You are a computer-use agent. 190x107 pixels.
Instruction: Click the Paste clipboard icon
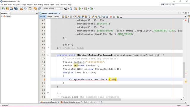click(x=30, y=9)
